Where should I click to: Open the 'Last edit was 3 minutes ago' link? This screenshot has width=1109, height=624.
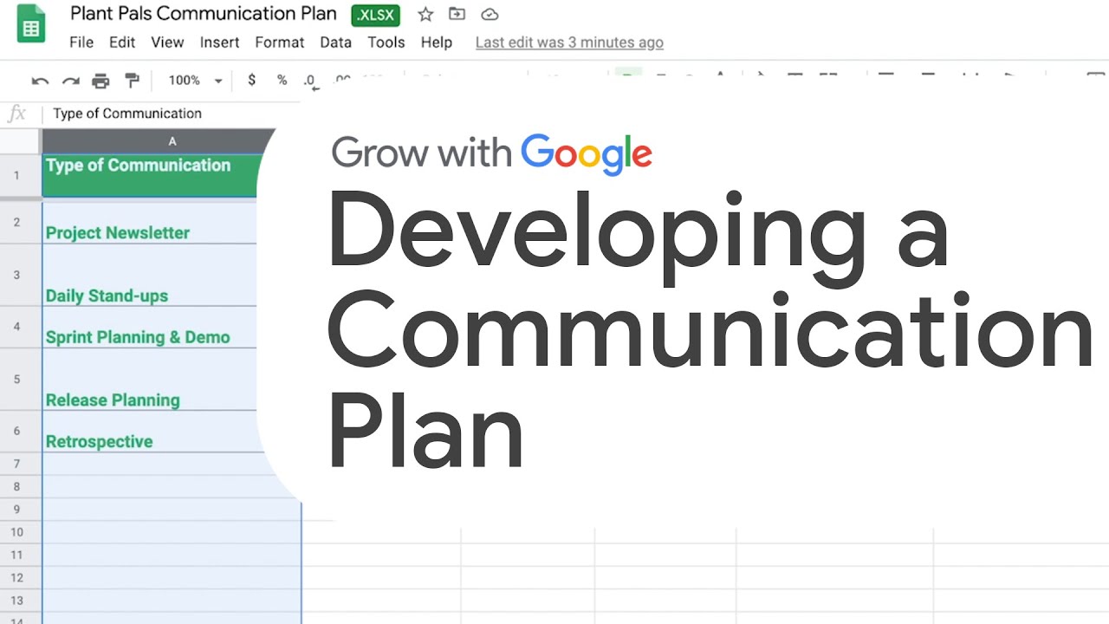(x=569, y=42)
